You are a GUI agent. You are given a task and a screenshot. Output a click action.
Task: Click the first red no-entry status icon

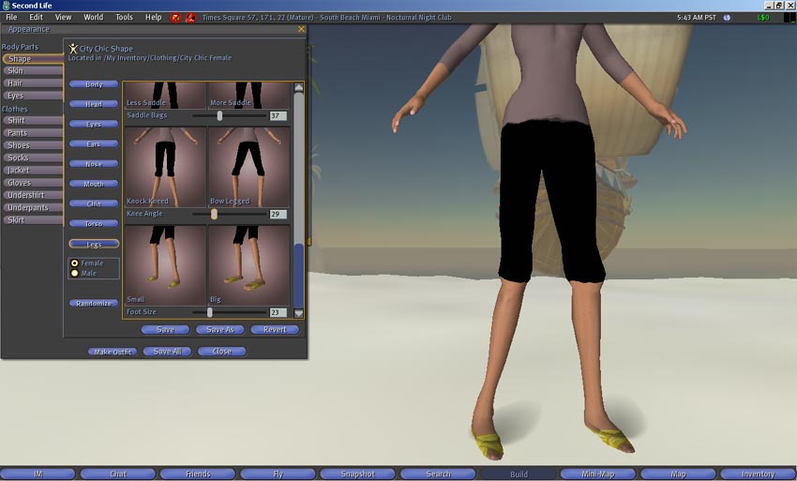coord(175,18)
